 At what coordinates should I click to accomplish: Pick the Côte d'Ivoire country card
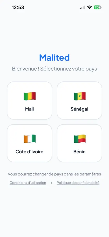pos(30,143)
